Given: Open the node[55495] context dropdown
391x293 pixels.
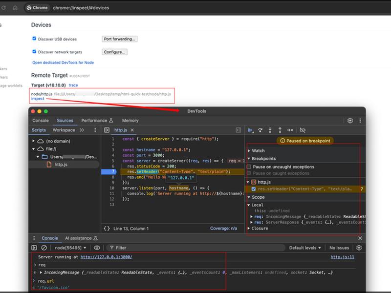Looking at the screenshot, I should coord(70,248).
